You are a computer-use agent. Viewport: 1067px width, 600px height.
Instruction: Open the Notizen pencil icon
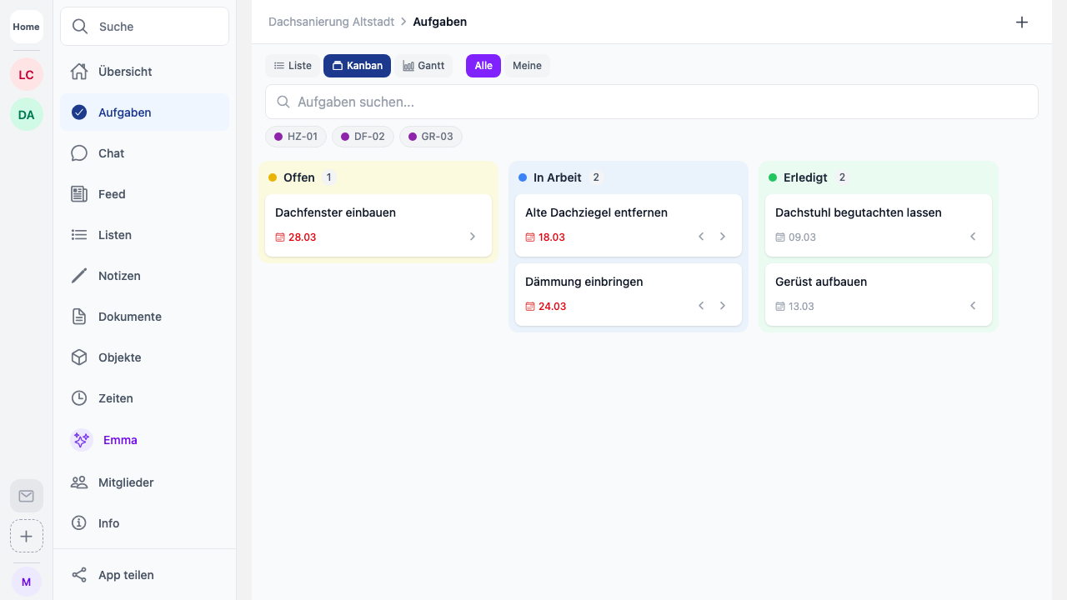[x=79, y=276]
